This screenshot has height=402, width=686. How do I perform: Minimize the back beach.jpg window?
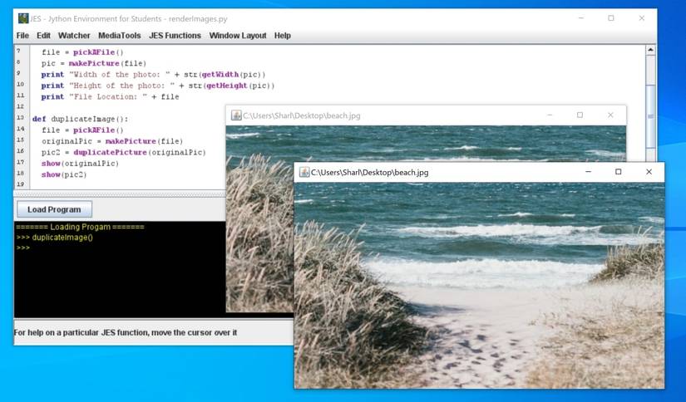pyautogui.click(x=550, y=115)
